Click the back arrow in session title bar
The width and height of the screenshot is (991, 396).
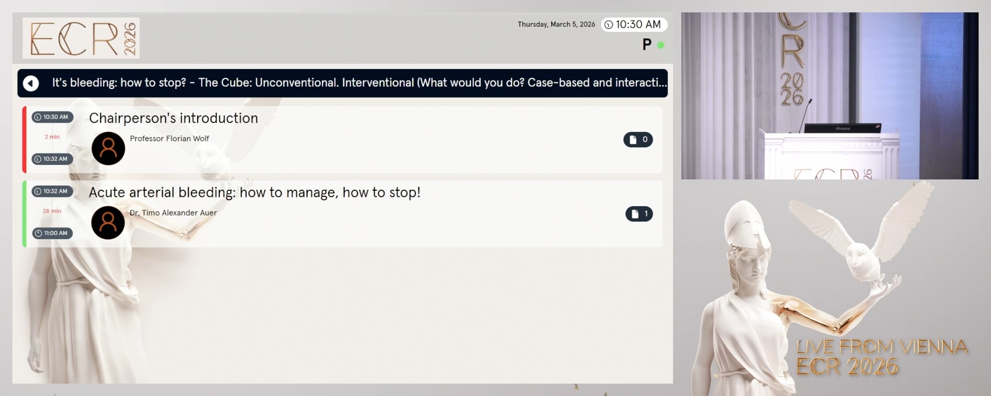31,83
